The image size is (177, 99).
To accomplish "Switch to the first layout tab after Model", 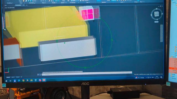I will [x=13, y=77].
